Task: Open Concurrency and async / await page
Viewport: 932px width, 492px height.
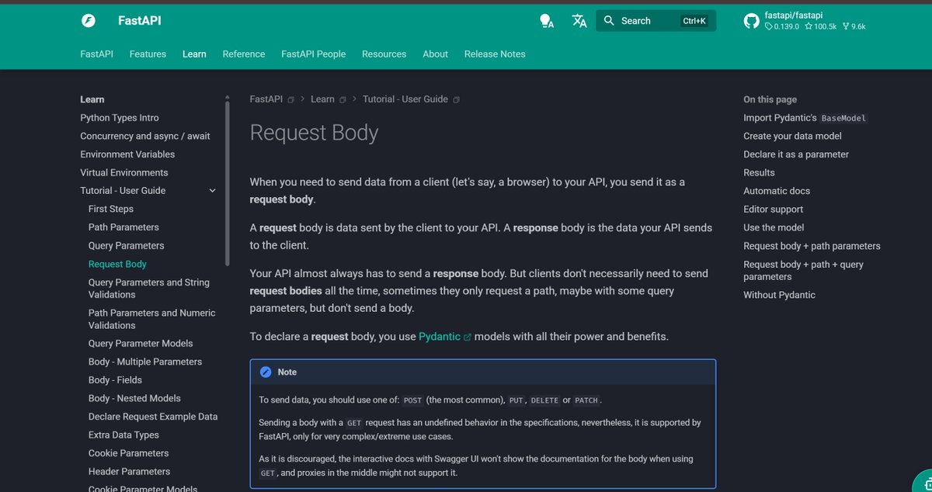Action: click(x=145, y=136)
